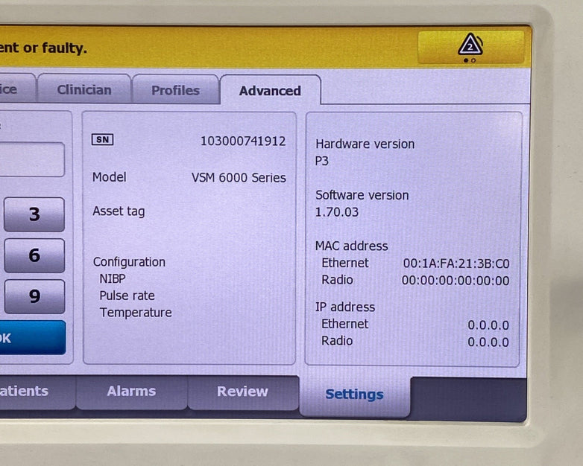Image resolution: width=583 pixels, height=466 pixels.
Task: Select software version 1.70.03
Action: (x=337, y=212)
